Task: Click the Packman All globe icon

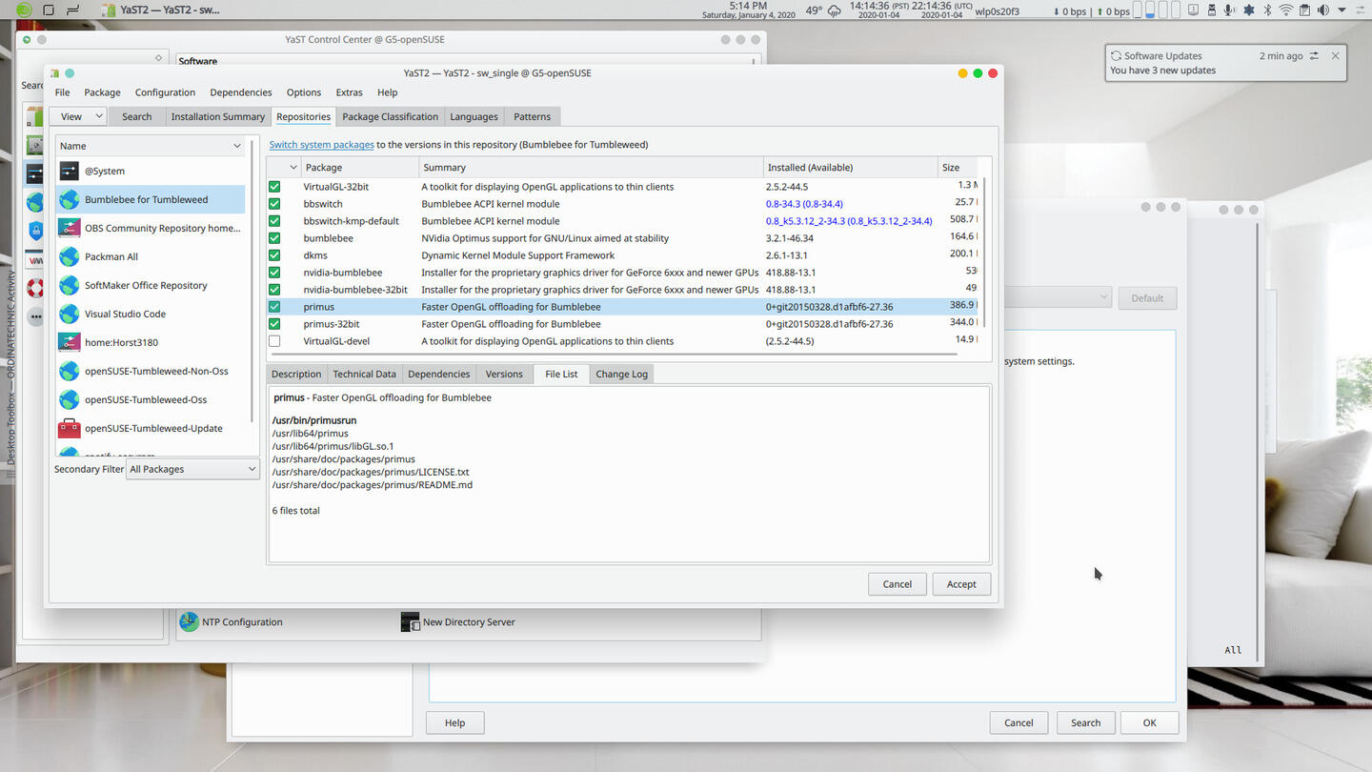Action: tap(69, 256)
